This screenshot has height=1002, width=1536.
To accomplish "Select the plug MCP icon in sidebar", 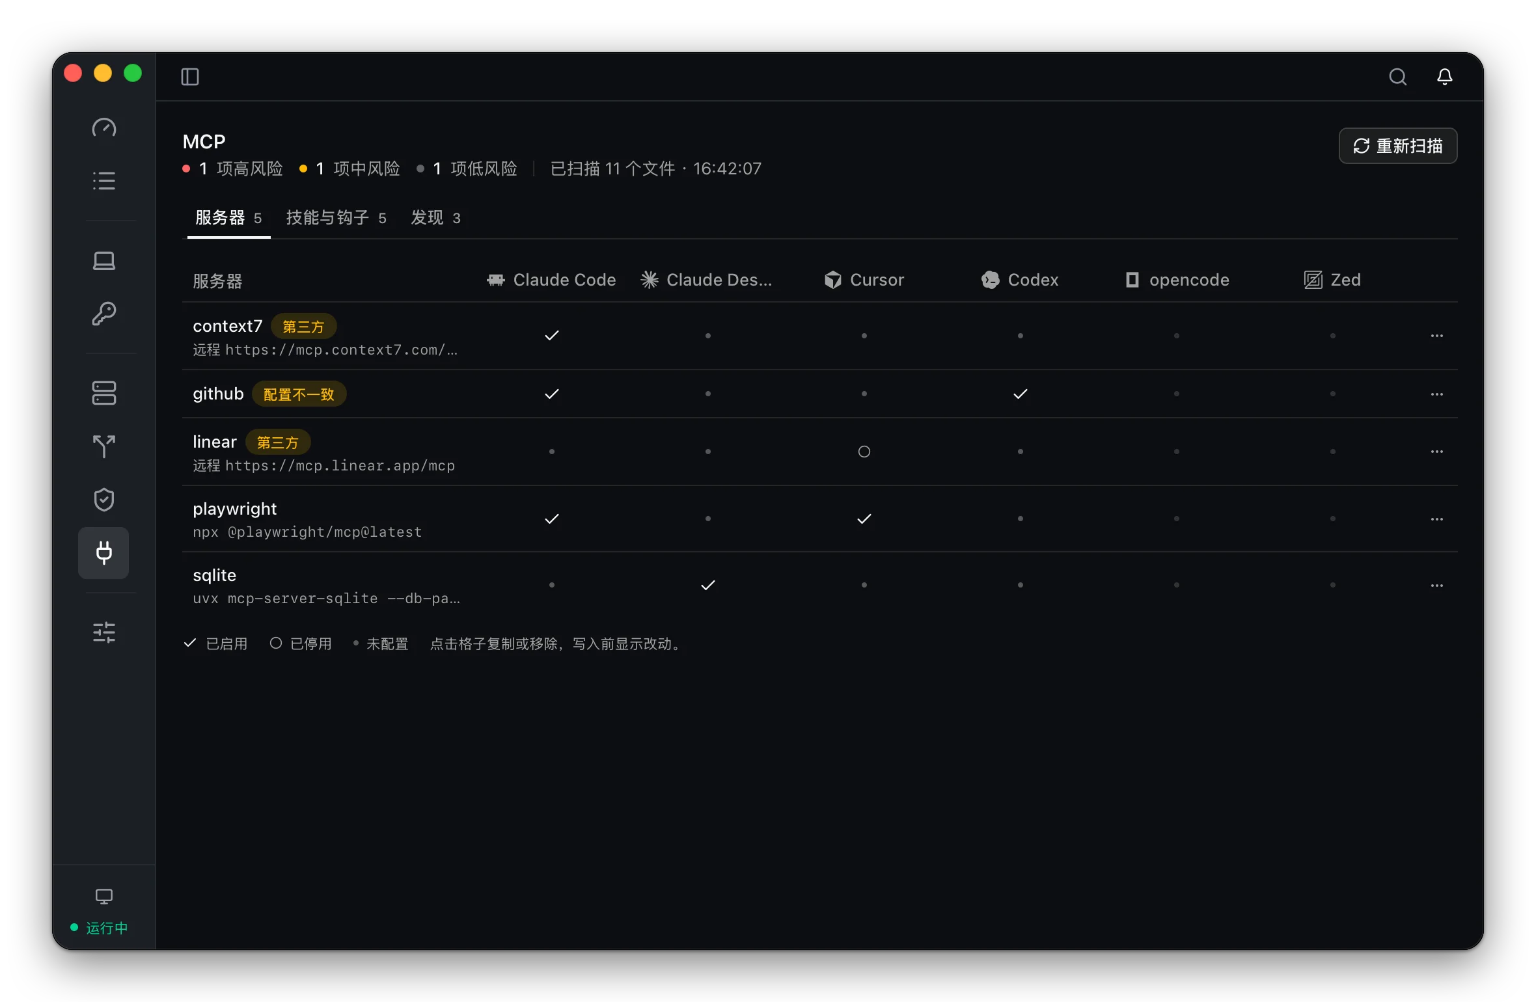I will [x=104, y=553].
